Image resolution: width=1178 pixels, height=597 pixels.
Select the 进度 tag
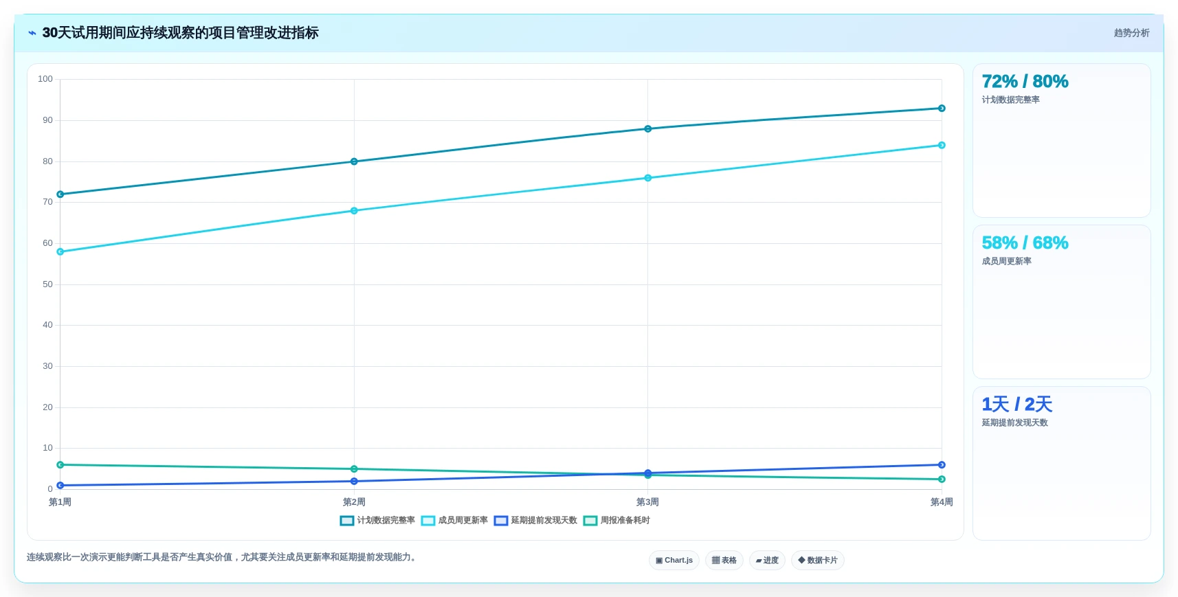(767, 561)
